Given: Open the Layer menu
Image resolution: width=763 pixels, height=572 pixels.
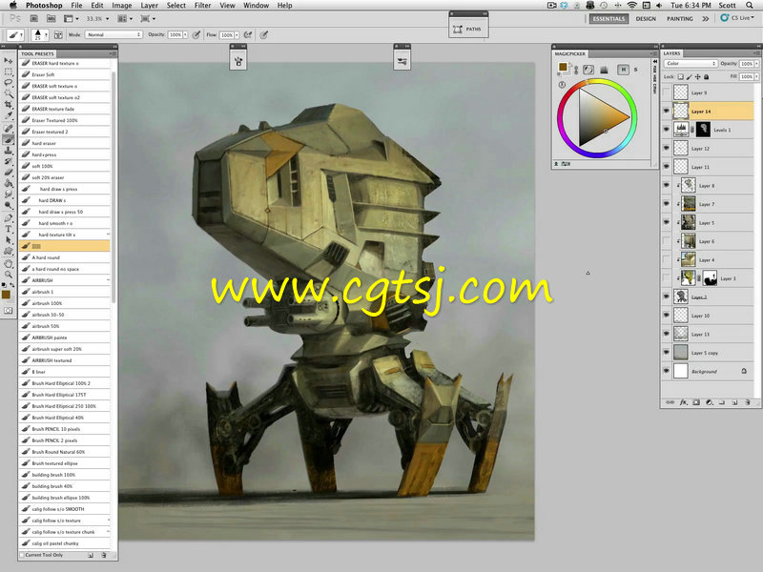Looking at the screenshot, I should tap(150, 6).
